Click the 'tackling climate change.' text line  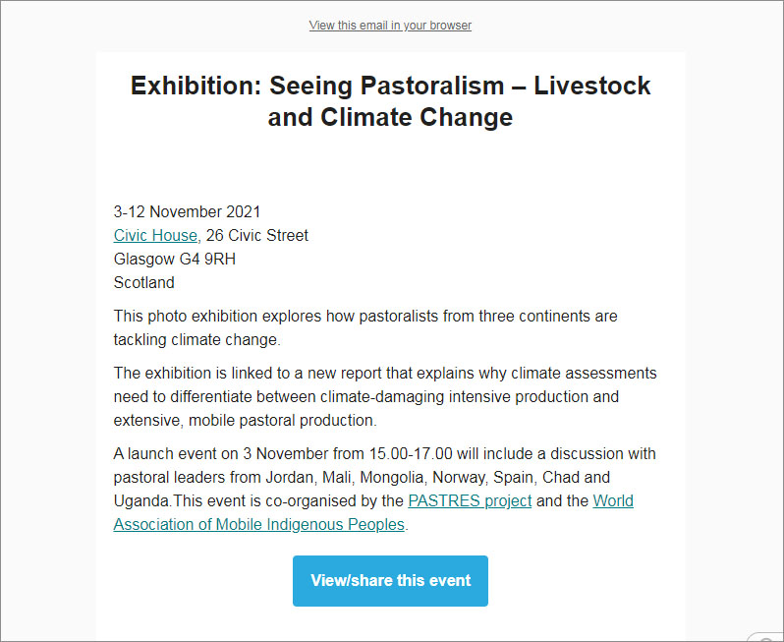point(197,340)
